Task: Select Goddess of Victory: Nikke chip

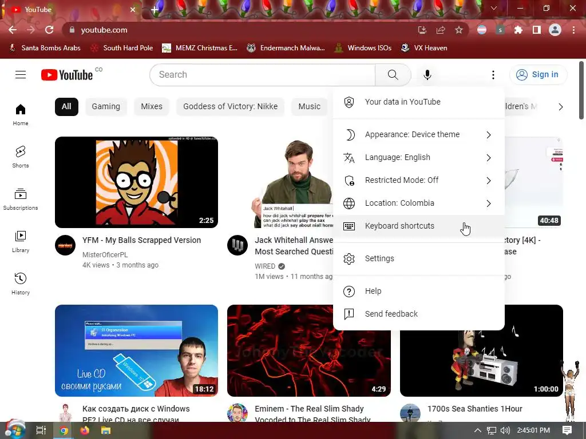Action: [x=230, y=107]
